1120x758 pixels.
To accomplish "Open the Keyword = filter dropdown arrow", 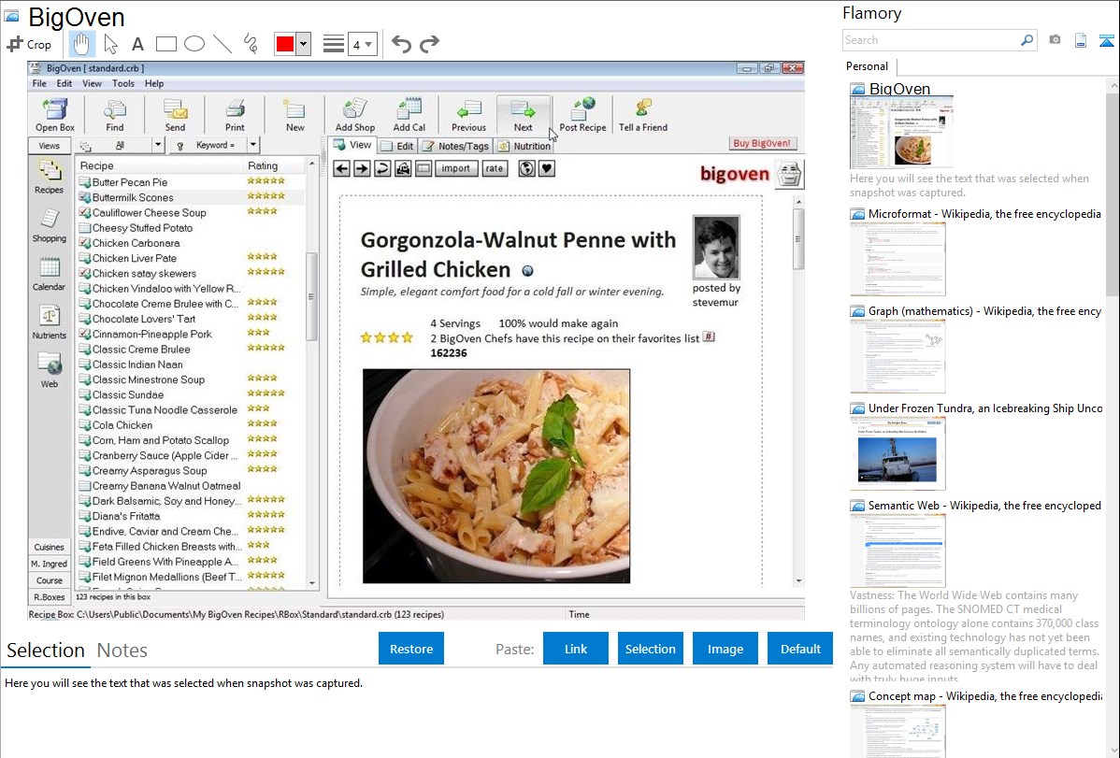I will click(x=252, y=145).
